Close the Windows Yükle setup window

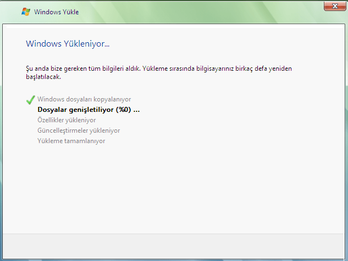[x=335, y=5]
